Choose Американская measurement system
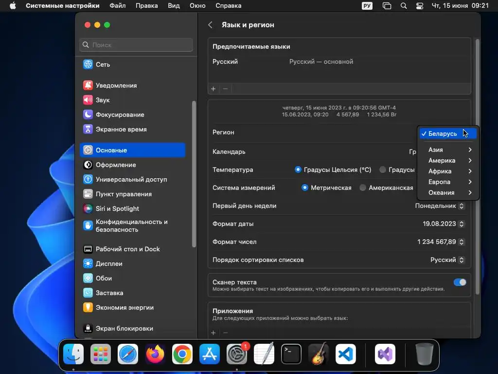The image size is (498, 374). (x=363, y=187)
